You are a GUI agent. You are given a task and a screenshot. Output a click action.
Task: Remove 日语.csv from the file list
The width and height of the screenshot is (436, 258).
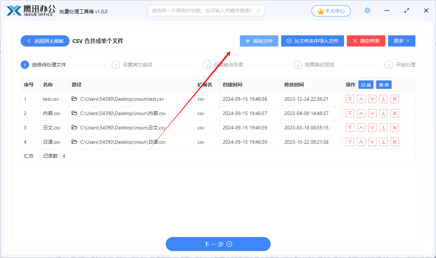tap(395, 142)
